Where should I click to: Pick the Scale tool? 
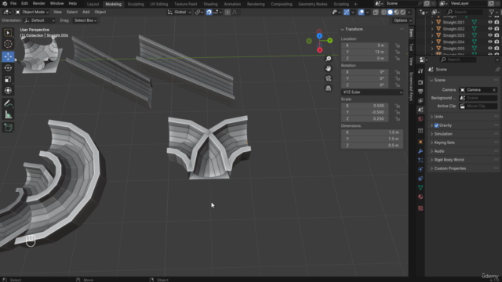(x=8, y=79)
